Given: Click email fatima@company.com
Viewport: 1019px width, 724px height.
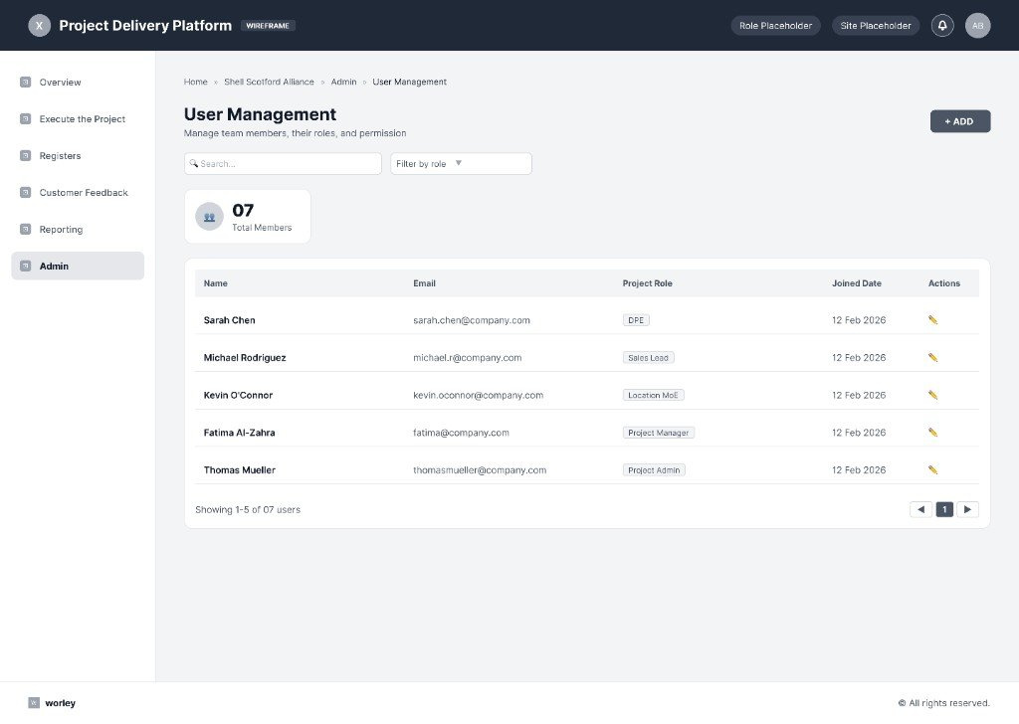Looking at the screenshot, I should coord(462,433).
